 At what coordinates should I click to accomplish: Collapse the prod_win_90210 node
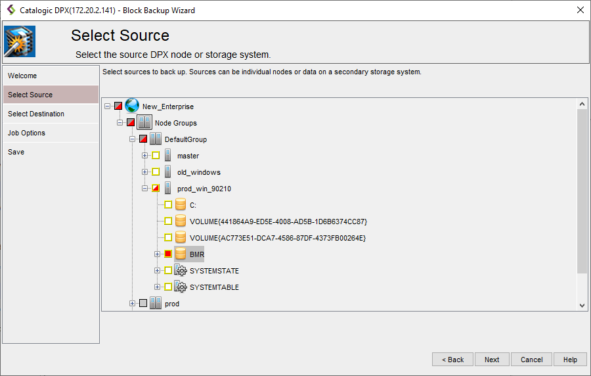pyautogui.click(x=145, y=189)
